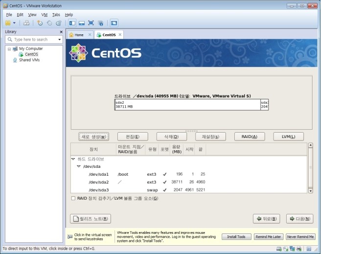
Task: Click the hard disk status bar icon
Action: (x=279, y=249)
